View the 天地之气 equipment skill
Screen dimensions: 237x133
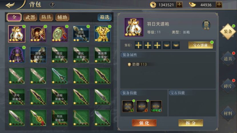pos(128,106)
